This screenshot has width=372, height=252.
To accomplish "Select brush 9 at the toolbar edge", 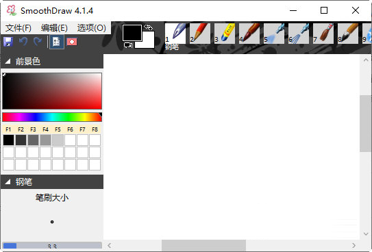I will (x=367, y=33).
